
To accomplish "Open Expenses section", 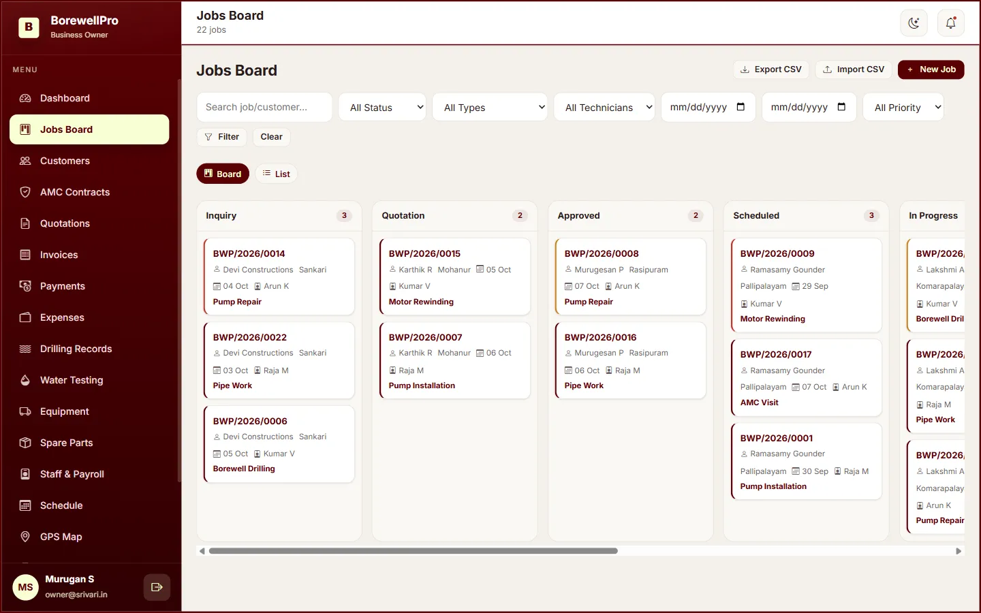I will click(x=89, y=317).
